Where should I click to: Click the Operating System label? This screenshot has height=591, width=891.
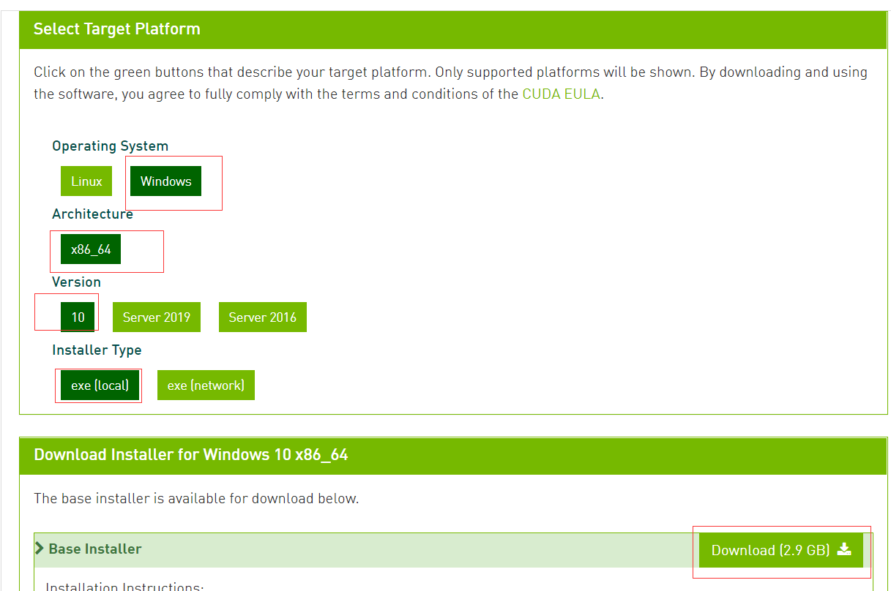click(x=111, y=146)
